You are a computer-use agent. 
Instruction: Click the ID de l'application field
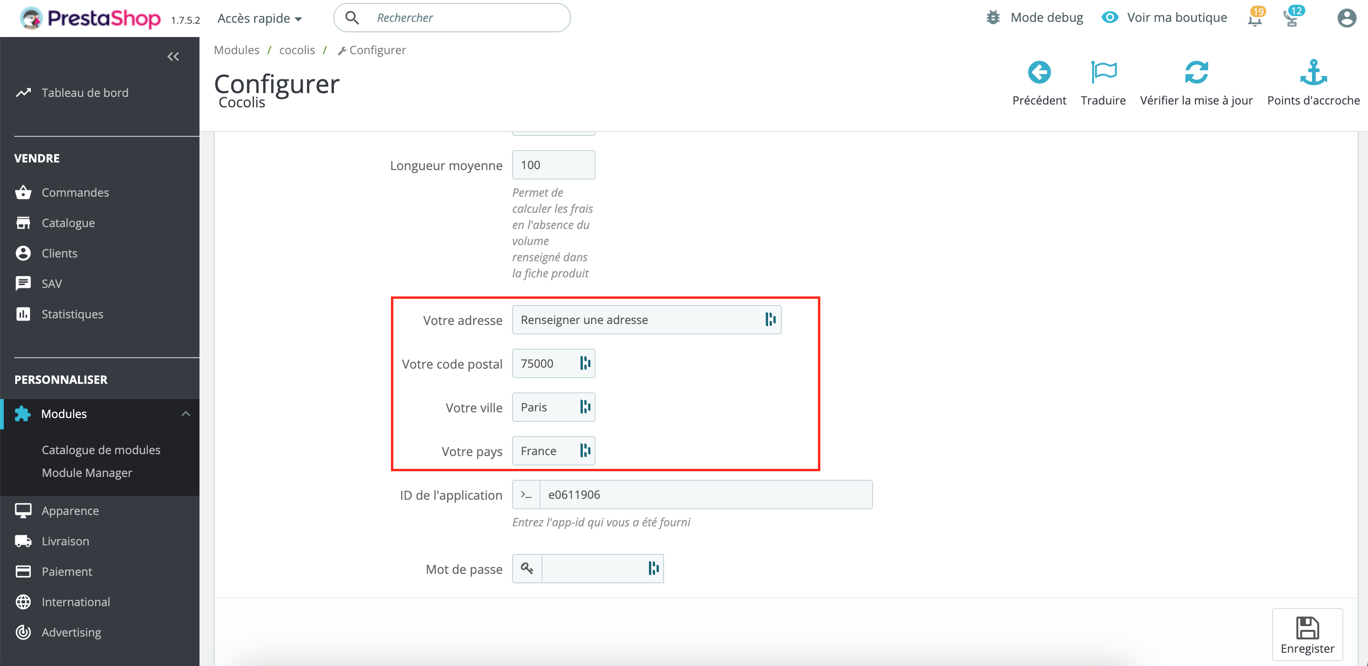pyautogui.click(x=705, y=495)
